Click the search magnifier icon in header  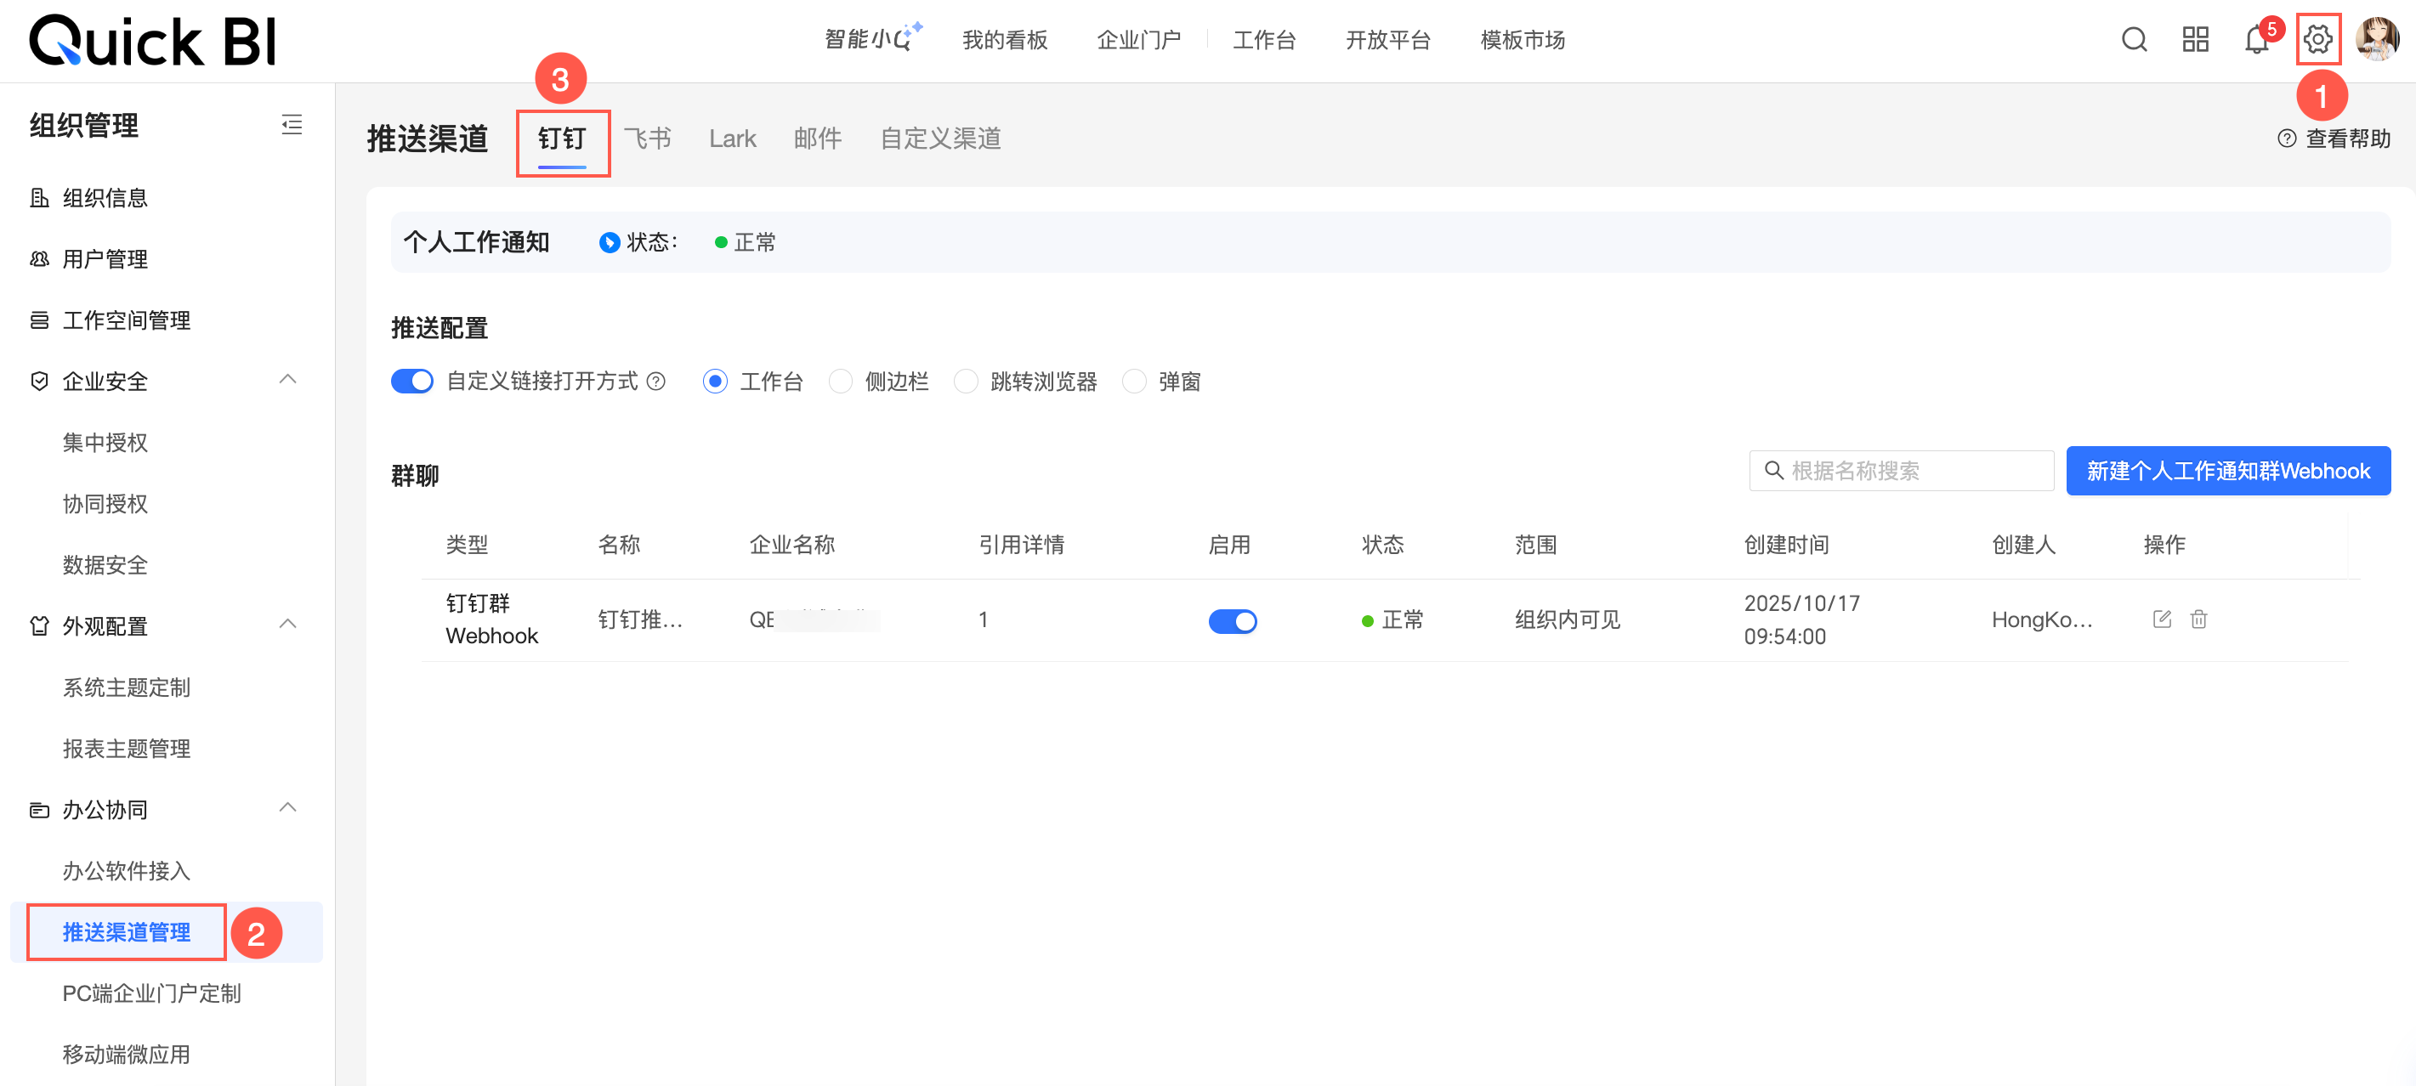tap(2134, 39)
